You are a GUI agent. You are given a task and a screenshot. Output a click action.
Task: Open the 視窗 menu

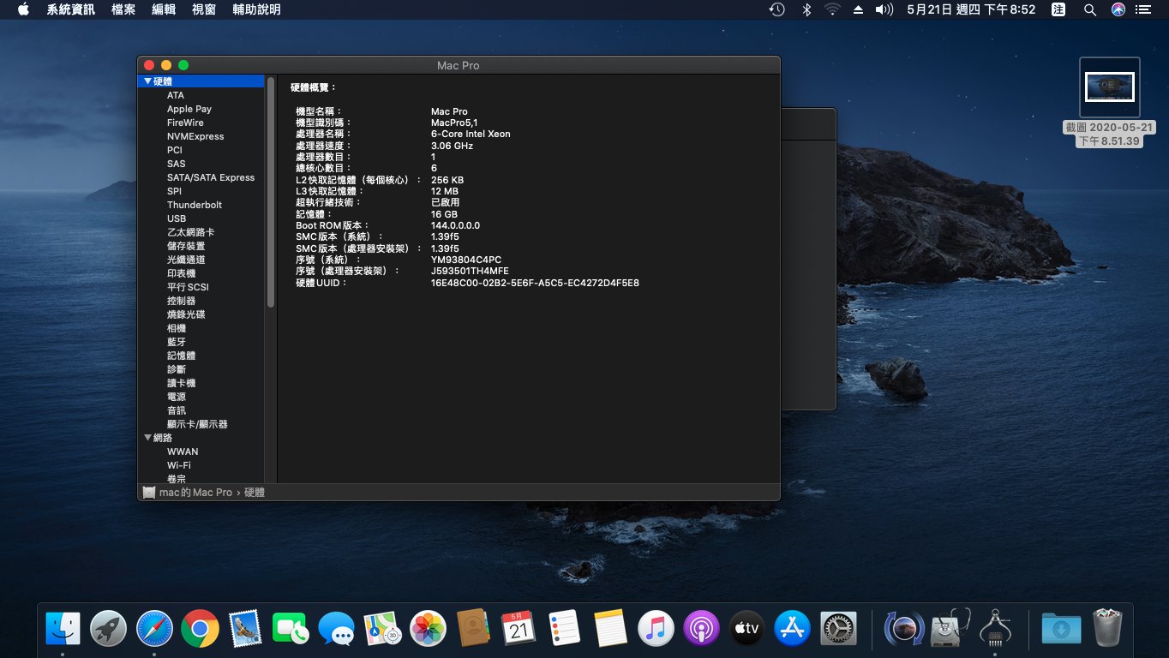click(204, 9)
